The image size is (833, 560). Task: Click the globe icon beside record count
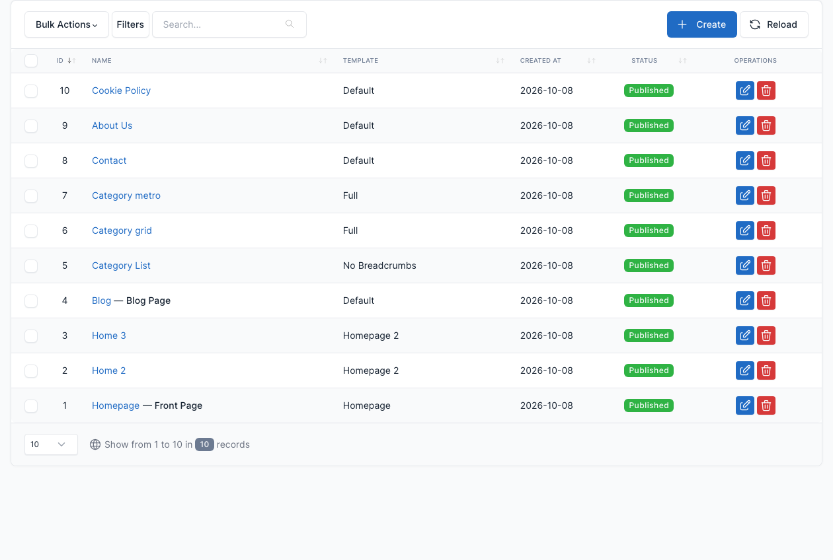point(95,444)
